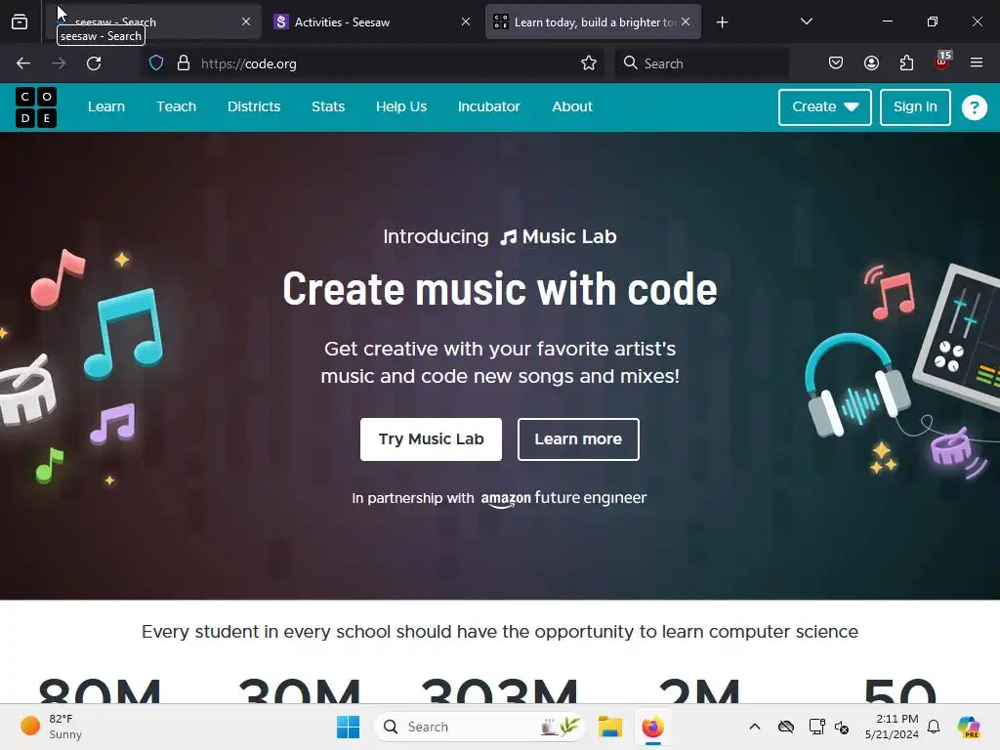Open the Help Us menu item
This screenshot has width=1000, height=750.
click(x=401, y=106)
